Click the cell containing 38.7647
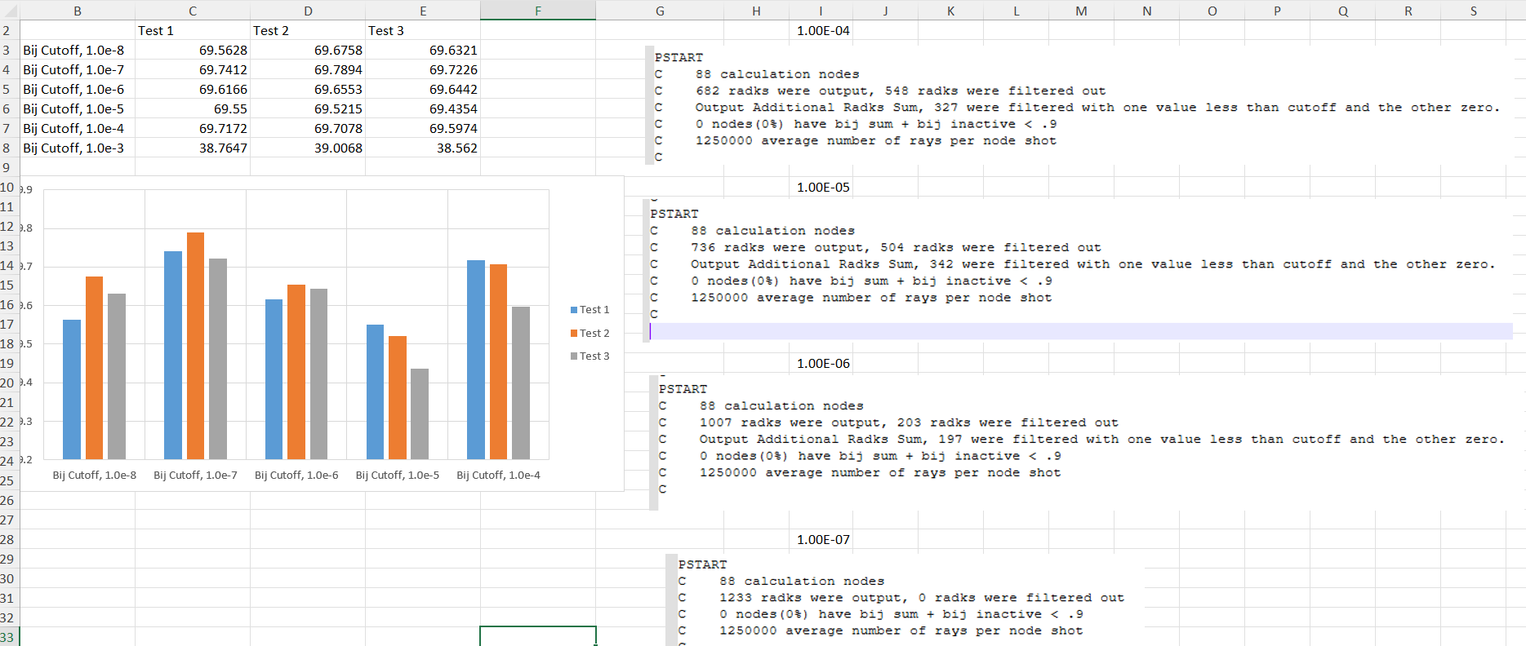The height and width of the screenshot is (646, 1526). pyautogui.click(x=193, y=148)
